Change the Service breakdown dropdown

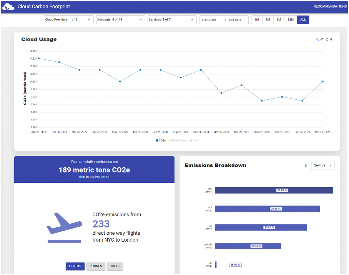pyautogui.click(x=322, y=165)
